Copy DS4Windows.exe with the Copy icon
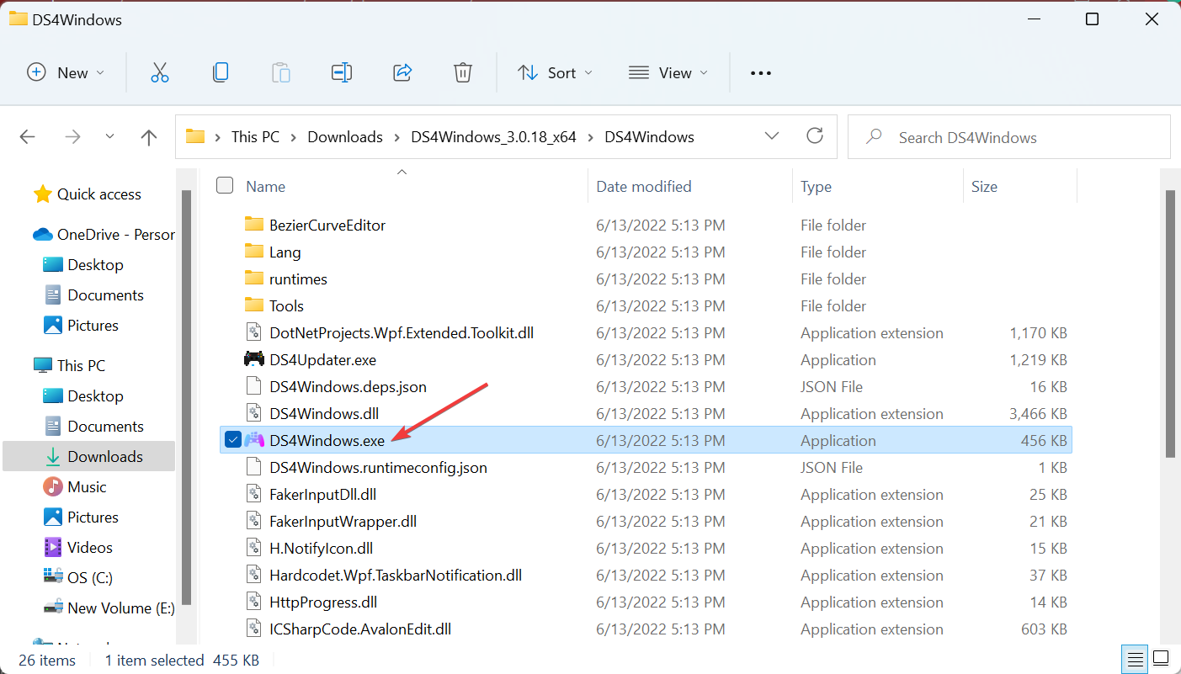Viewport: 1181px width, 674px height. click(221, 72)
